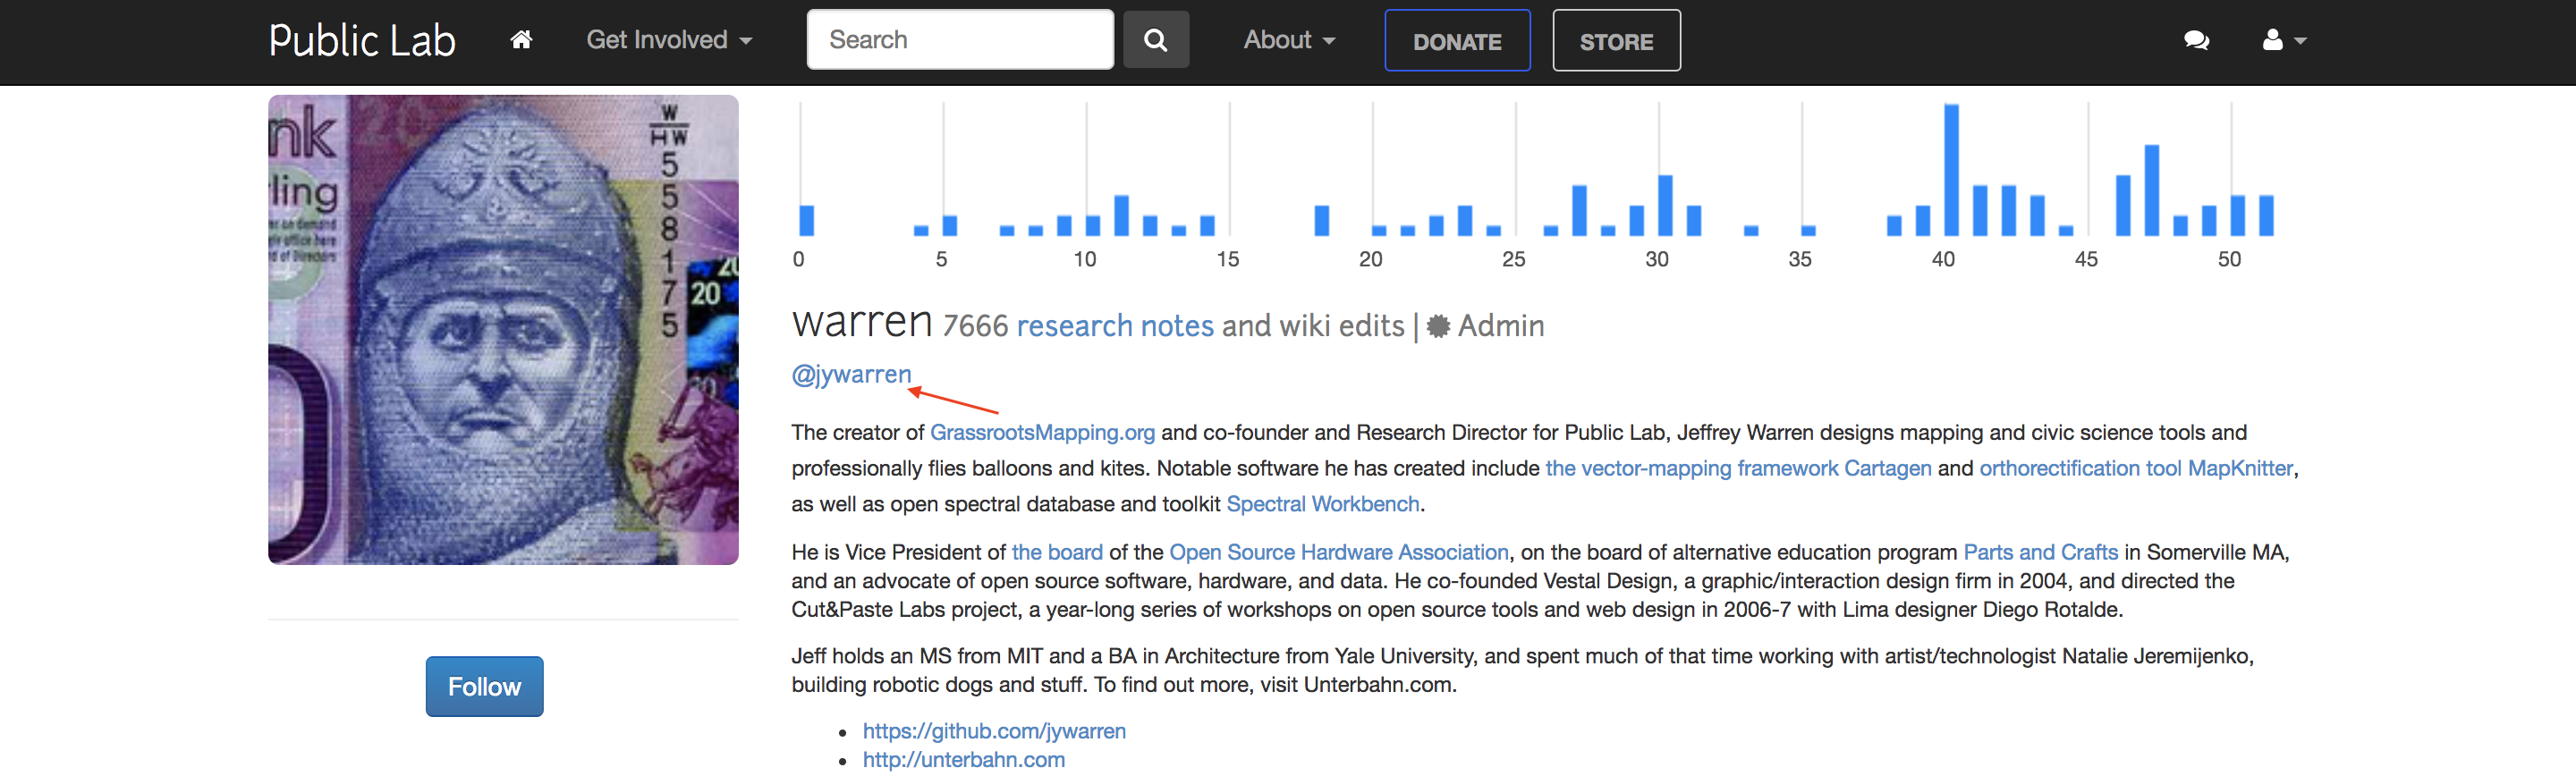The height and width of the screenshot is (776, 2576).
Task: Submit search with magnifier button
Action: pyautogui.click(x=1156, y=40)
